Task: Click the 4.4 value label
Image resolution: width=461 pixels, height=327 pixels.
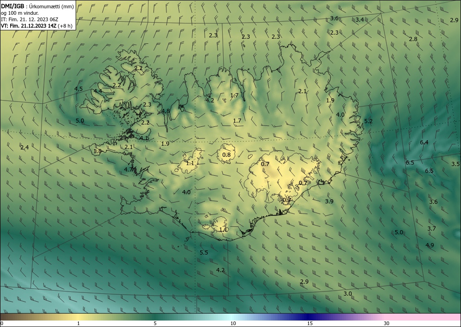Action: pos(98,91)
